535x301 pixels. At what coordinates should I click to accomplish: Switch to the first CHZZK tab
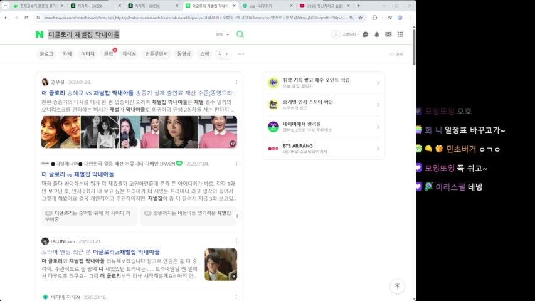tap(96, 6)
